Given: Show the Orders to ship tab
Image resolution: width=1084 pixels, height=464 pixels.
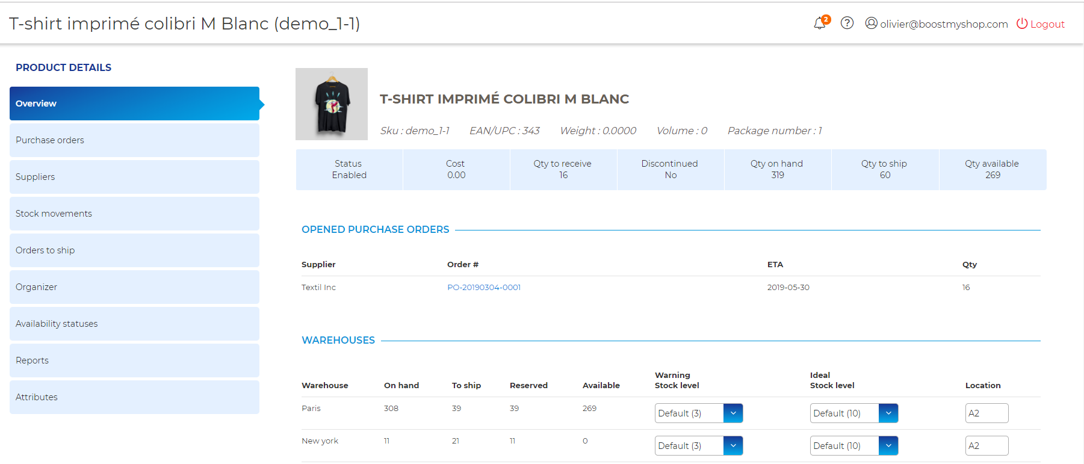Looking at the screenshot, I should pos(134,250).
